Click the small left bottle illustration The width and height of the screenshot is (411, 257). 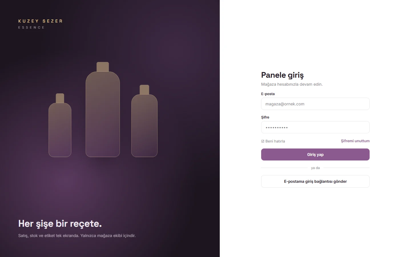(60, 125)
